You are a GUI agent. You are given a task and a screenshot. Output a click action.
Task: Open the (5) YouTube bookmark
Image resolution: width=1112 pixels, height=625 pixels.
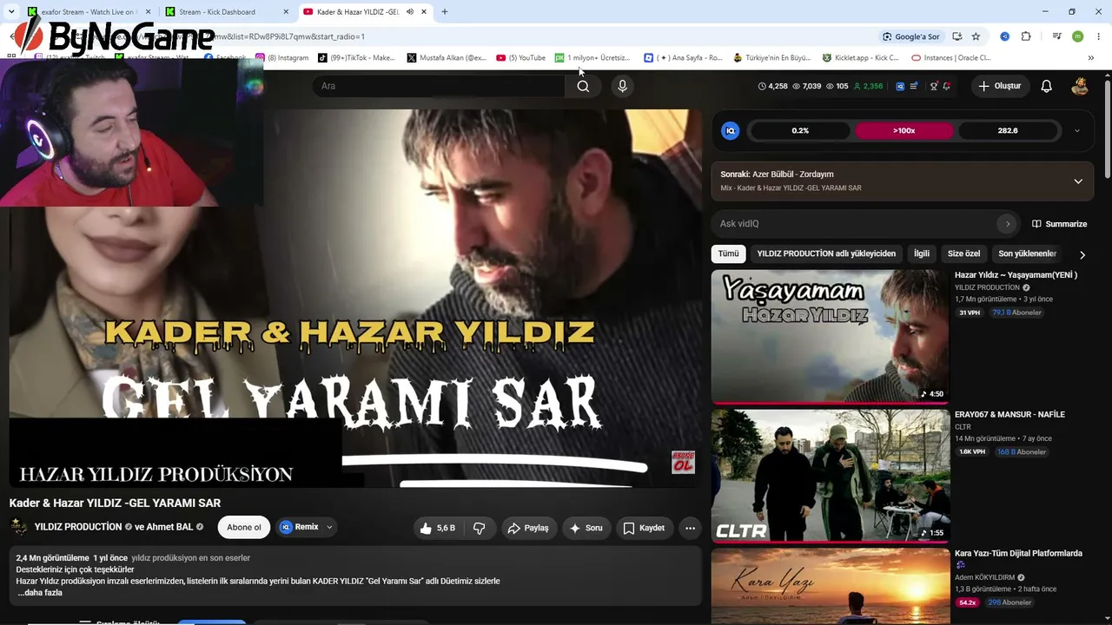click(x=521, y=58)
